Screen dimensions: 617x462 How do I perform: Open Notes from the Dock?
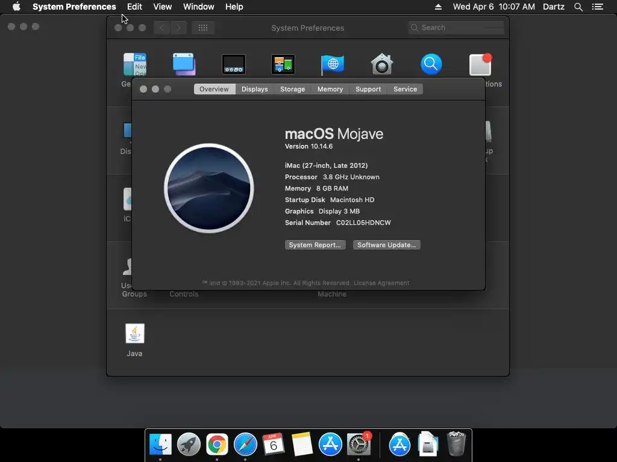coord(302,445)
